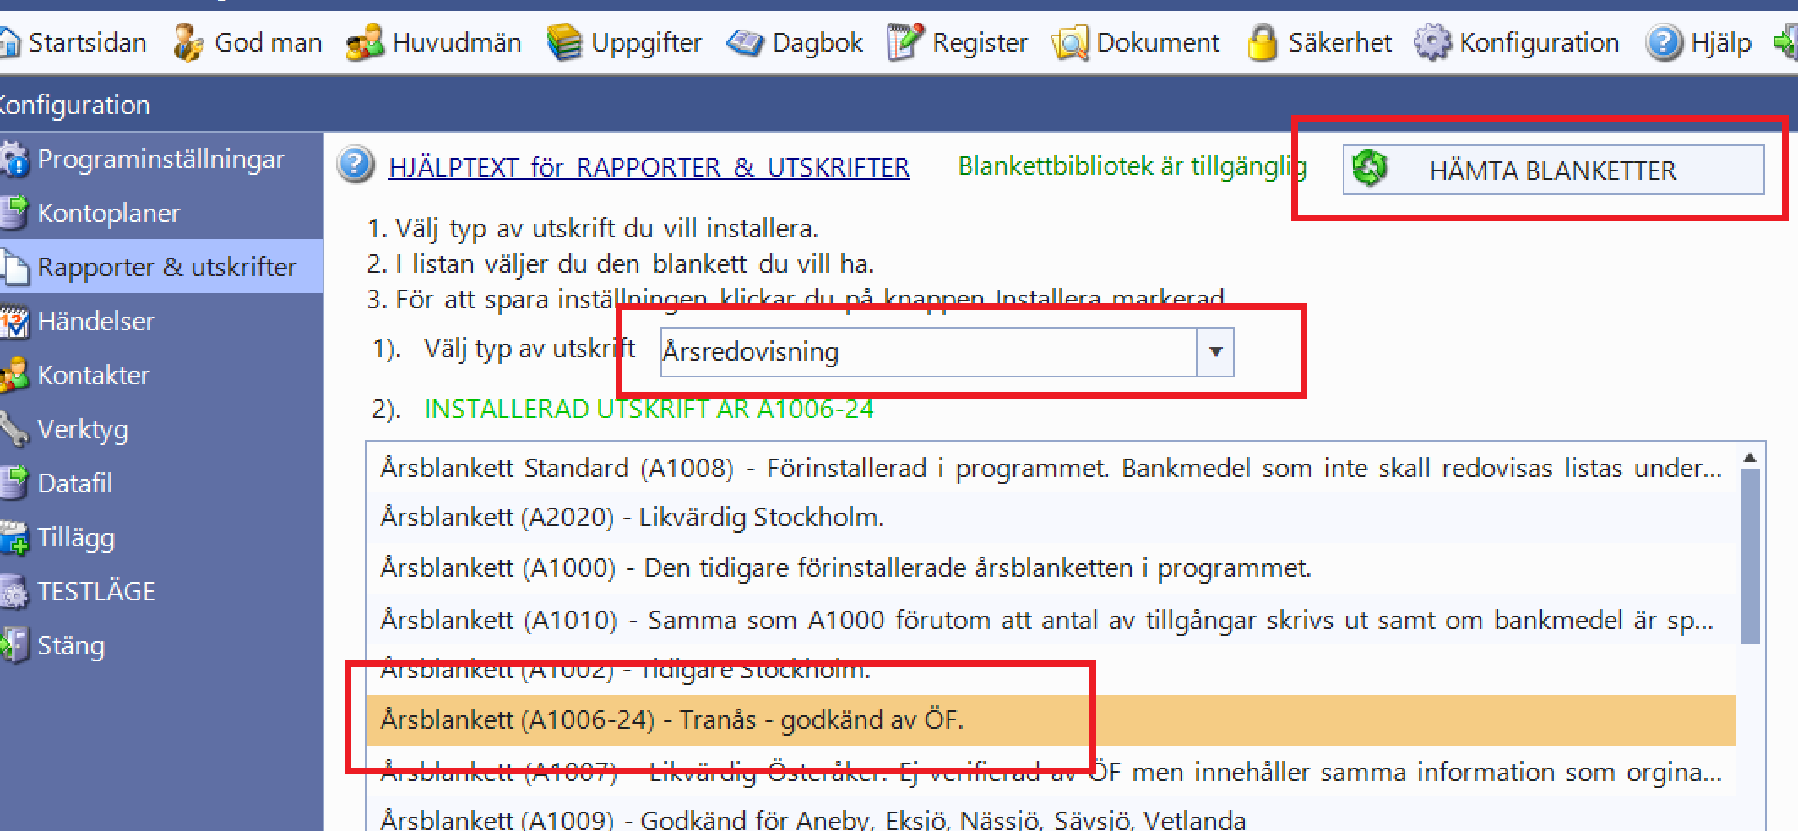The width and height of the screenshot is (1798, 831).
Task: Open the Register menu
Action: 980,43
